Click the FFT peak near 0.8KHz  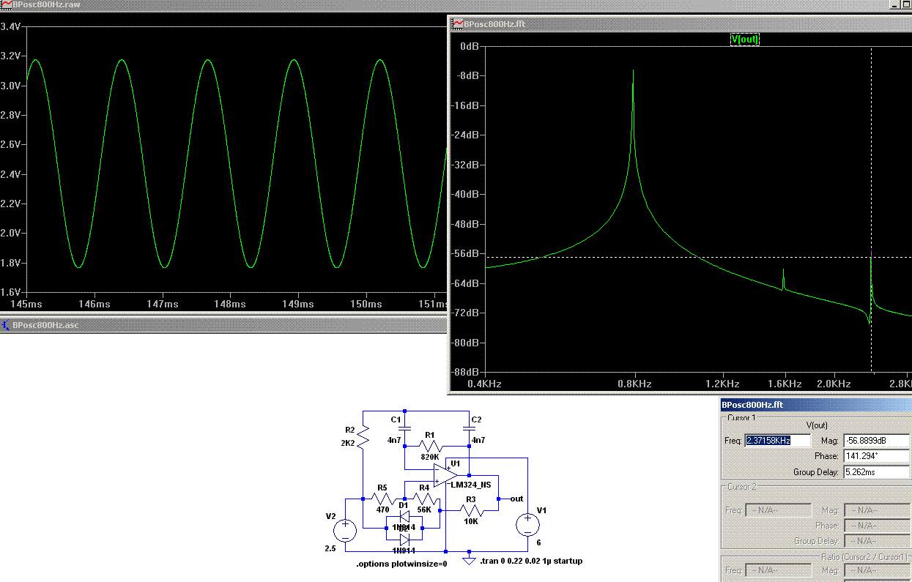tap(634, 73)
